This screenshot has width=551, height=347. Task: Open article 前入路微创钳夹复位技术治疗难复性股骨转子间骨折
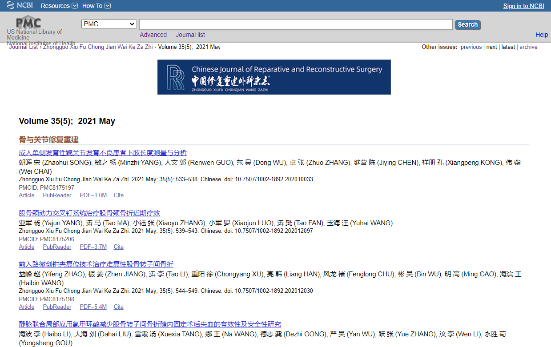click(96, 264)
